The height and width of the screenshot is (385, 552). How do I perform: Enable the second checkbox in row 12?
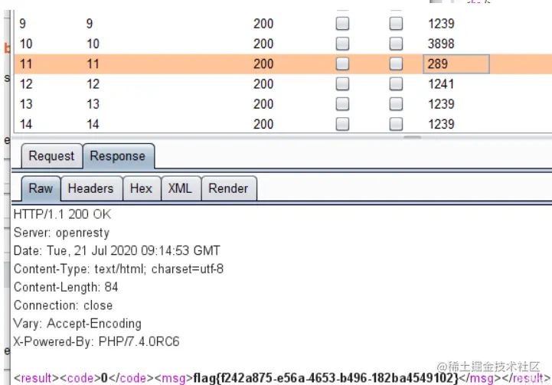coord(396,83)
